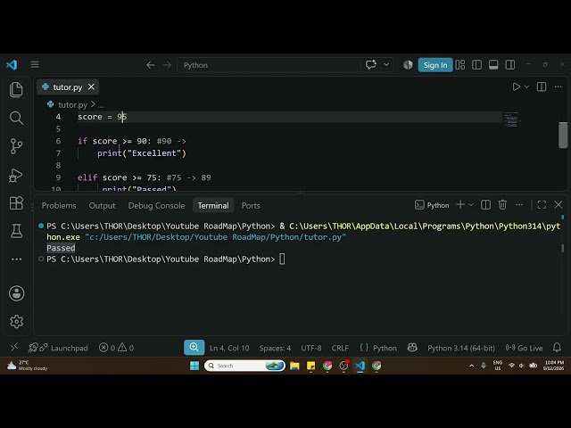Click the editor vertical scrollbar thumb
Image resolution: width=571 pixels, height=428 pixels.
coord(563,136)
